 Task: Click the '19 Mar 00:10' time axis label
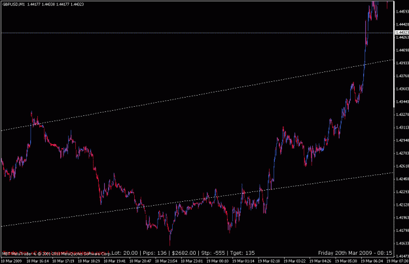pyautogui.click(x=217, y=261)
